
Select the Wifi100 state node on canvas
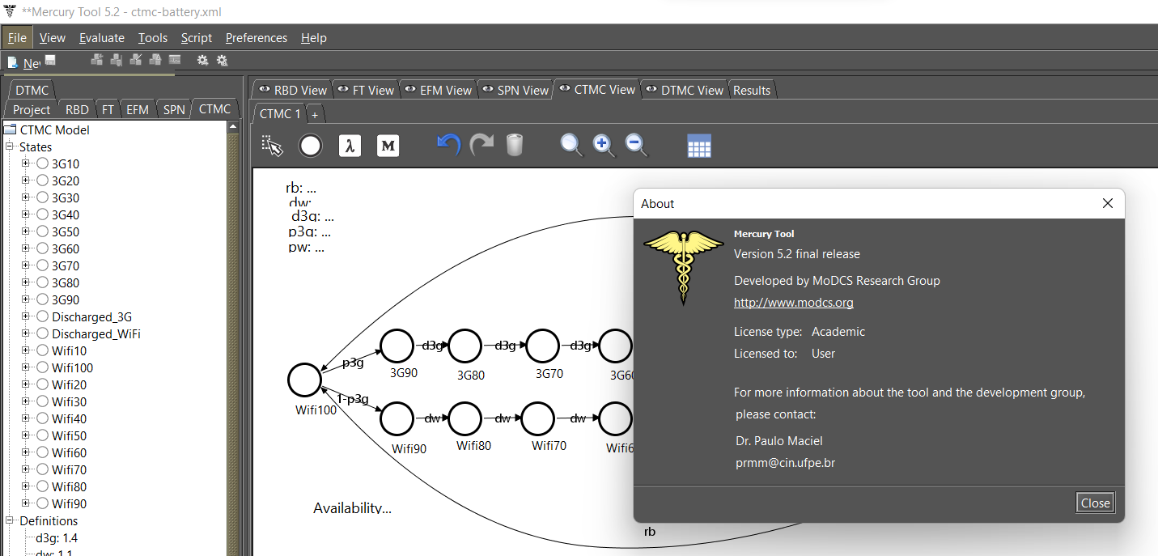point(305,380)
